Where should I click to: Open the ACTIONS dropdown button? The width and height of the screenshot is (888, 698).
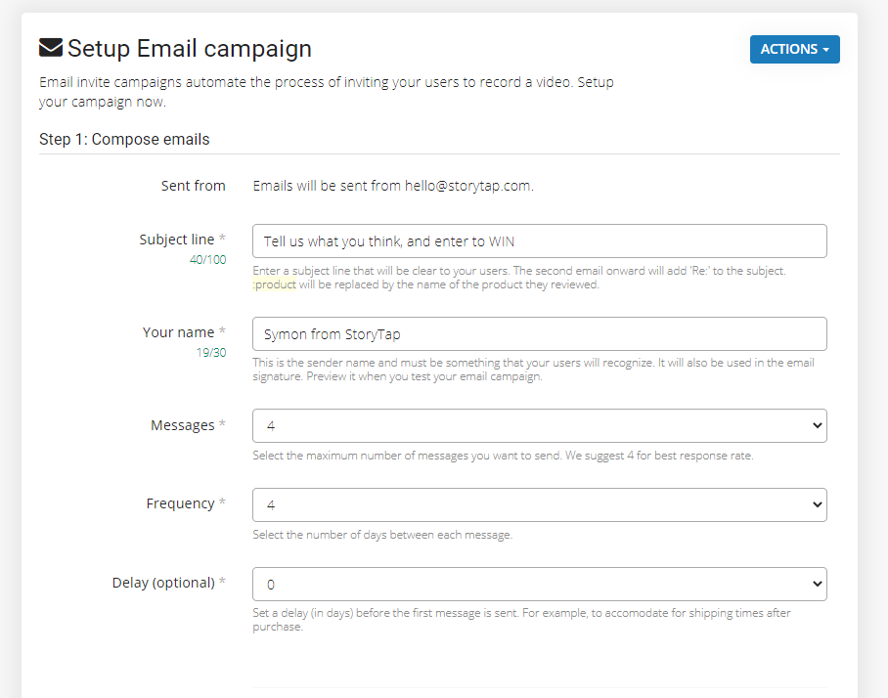pyautogui.click(x=794, y=50)
